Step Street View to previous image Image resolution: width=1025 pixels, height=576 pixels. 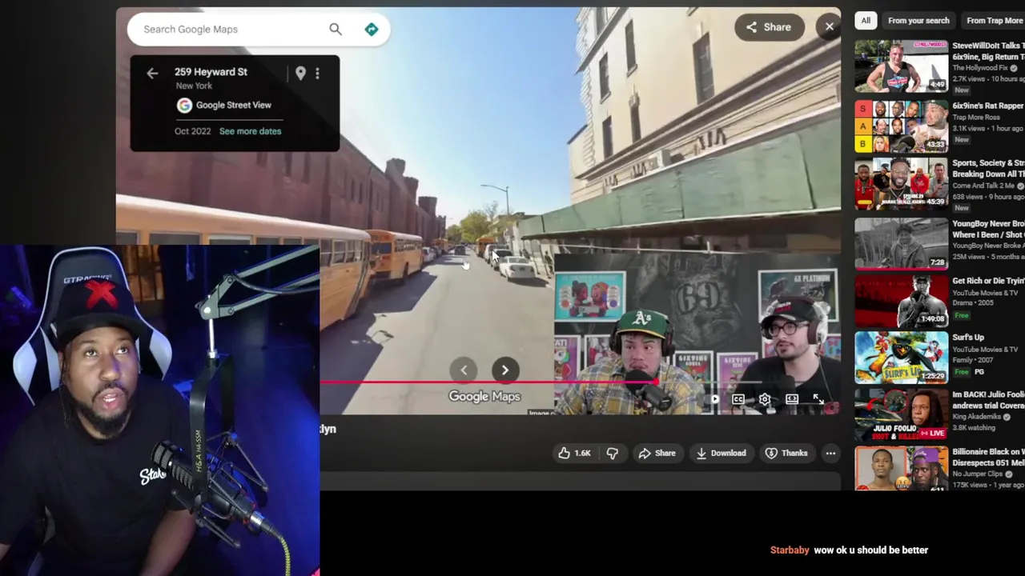tap(464, 370)
